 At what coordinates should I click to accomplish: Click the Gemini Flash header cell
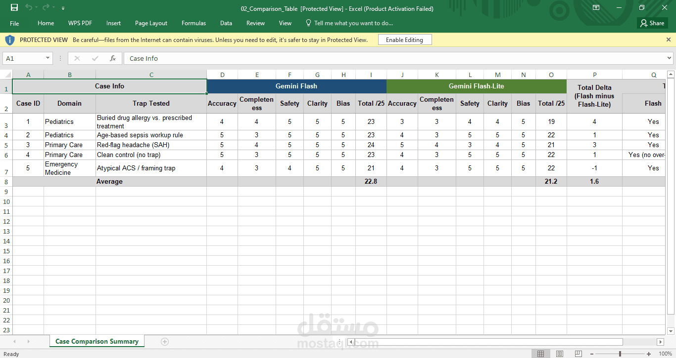pos(296,86)
